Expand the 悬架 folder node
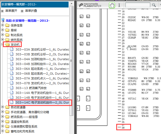The image size is (161, 134). coord(3,30)
